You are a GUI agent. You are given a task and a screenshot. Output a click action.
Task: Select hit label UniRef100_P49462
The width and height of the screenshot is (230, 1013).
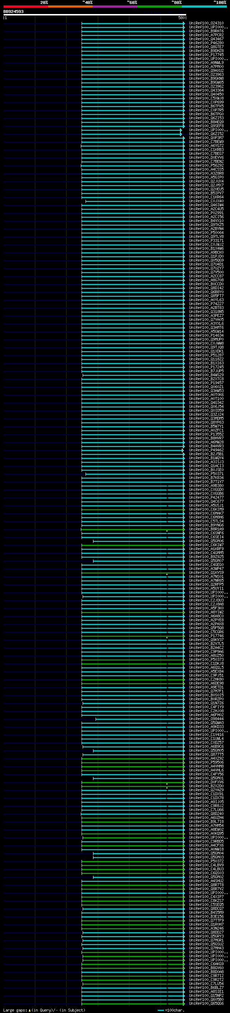tap(206, 450)
